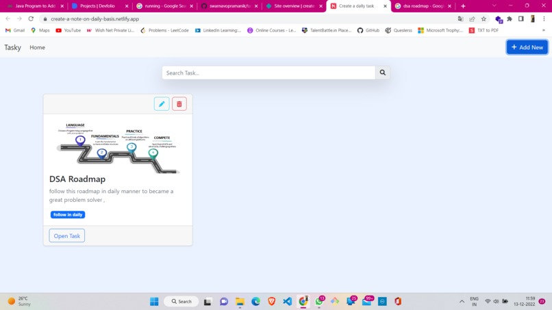Switch to running Google Search tab
Screen dimensions: 552x310
[x=164, y=6]
